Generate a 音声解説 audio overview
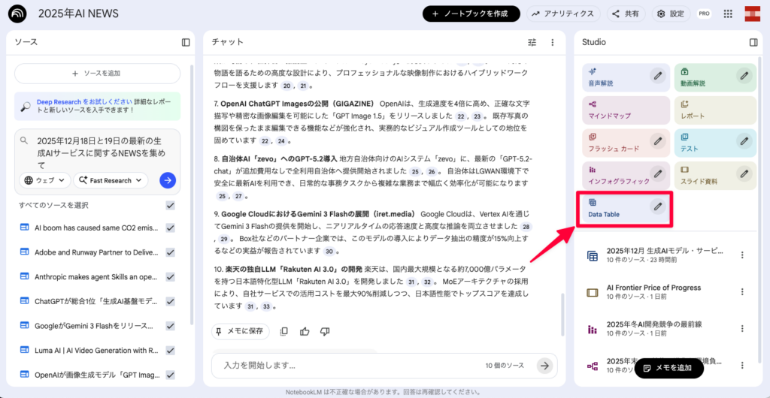This screenshot has width=770, height=398. [626, 77]
